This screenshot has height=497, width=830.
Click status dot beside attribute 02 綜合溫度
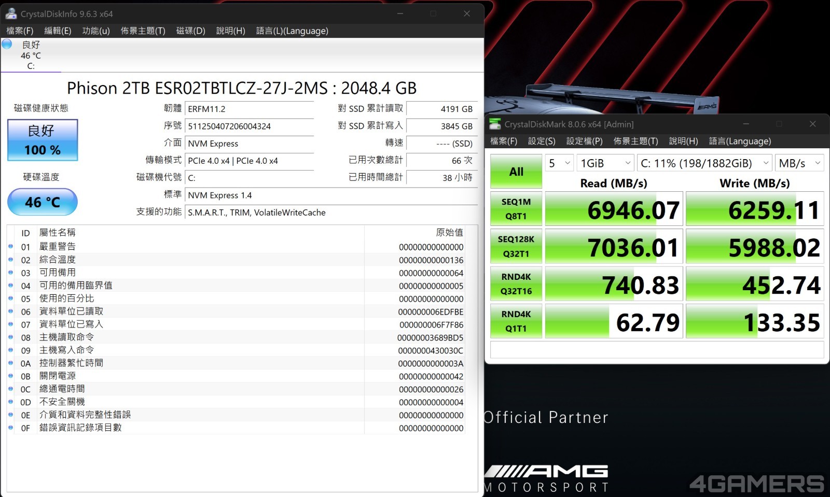pos(11,260)
